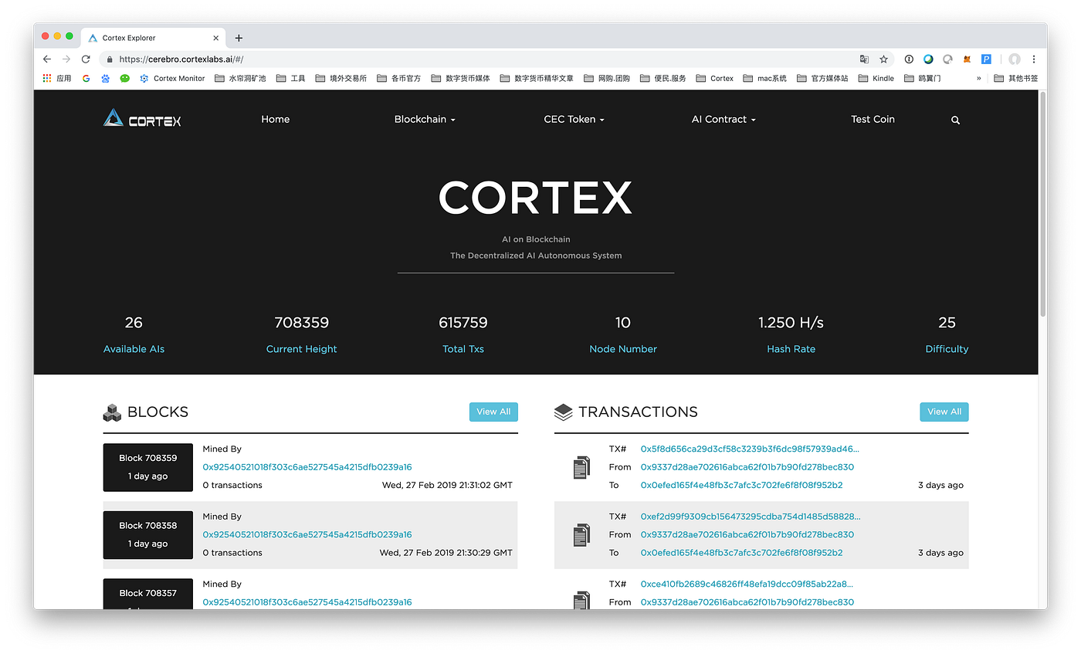1081x654 pixels.
Task: Open the Block 708358 tile
Action: pos(147,534)
